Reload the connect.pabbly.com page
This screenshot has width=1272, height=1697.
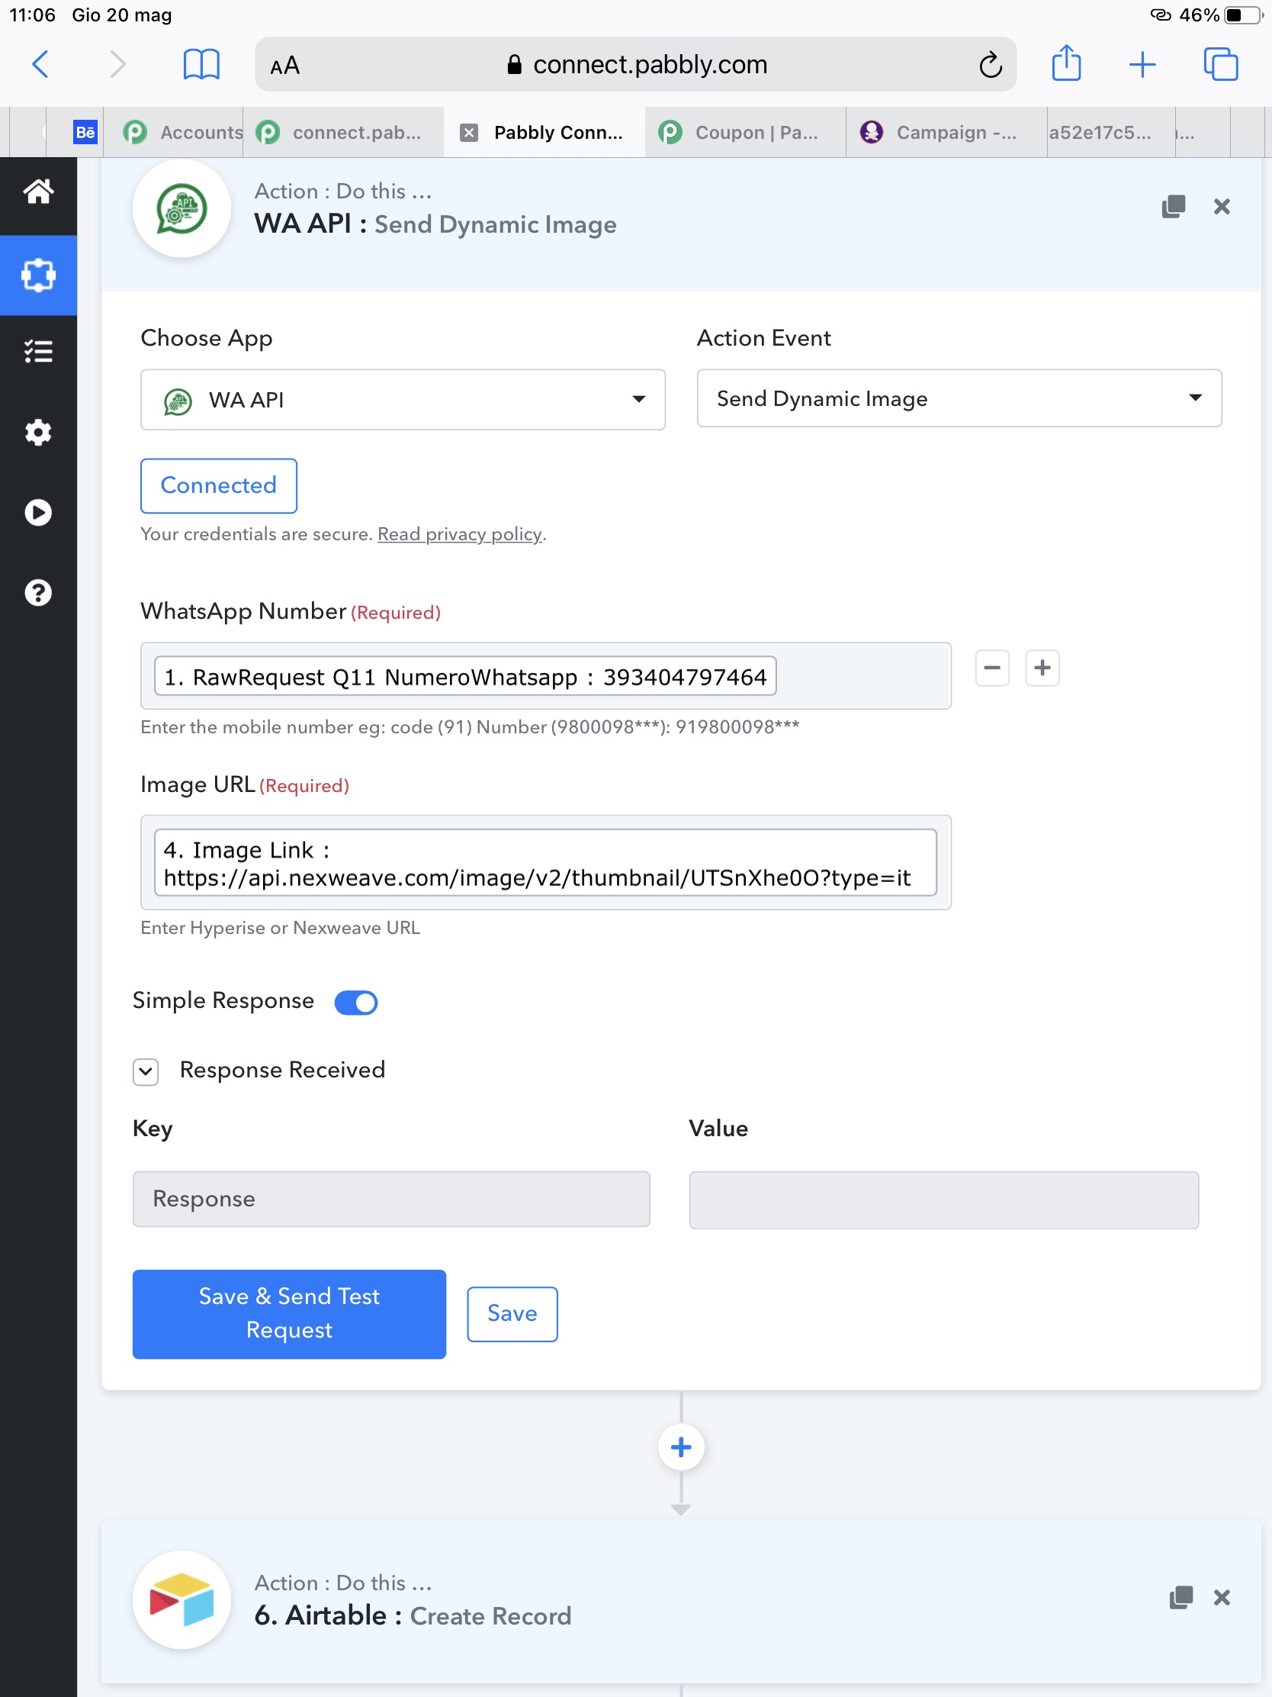(990, 64)
